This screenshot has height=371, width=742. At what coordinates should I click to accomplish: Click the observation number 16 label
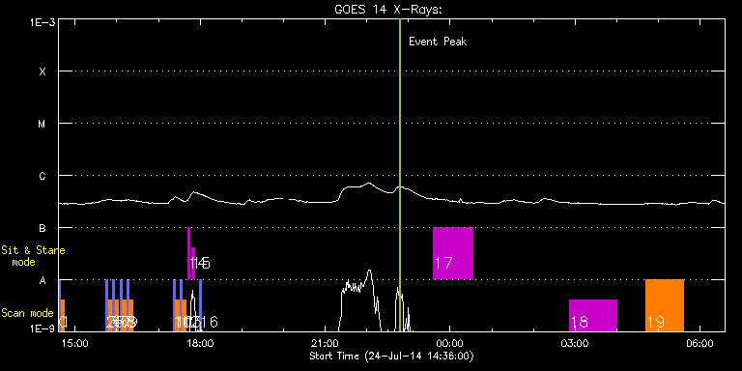coord(209,323)
